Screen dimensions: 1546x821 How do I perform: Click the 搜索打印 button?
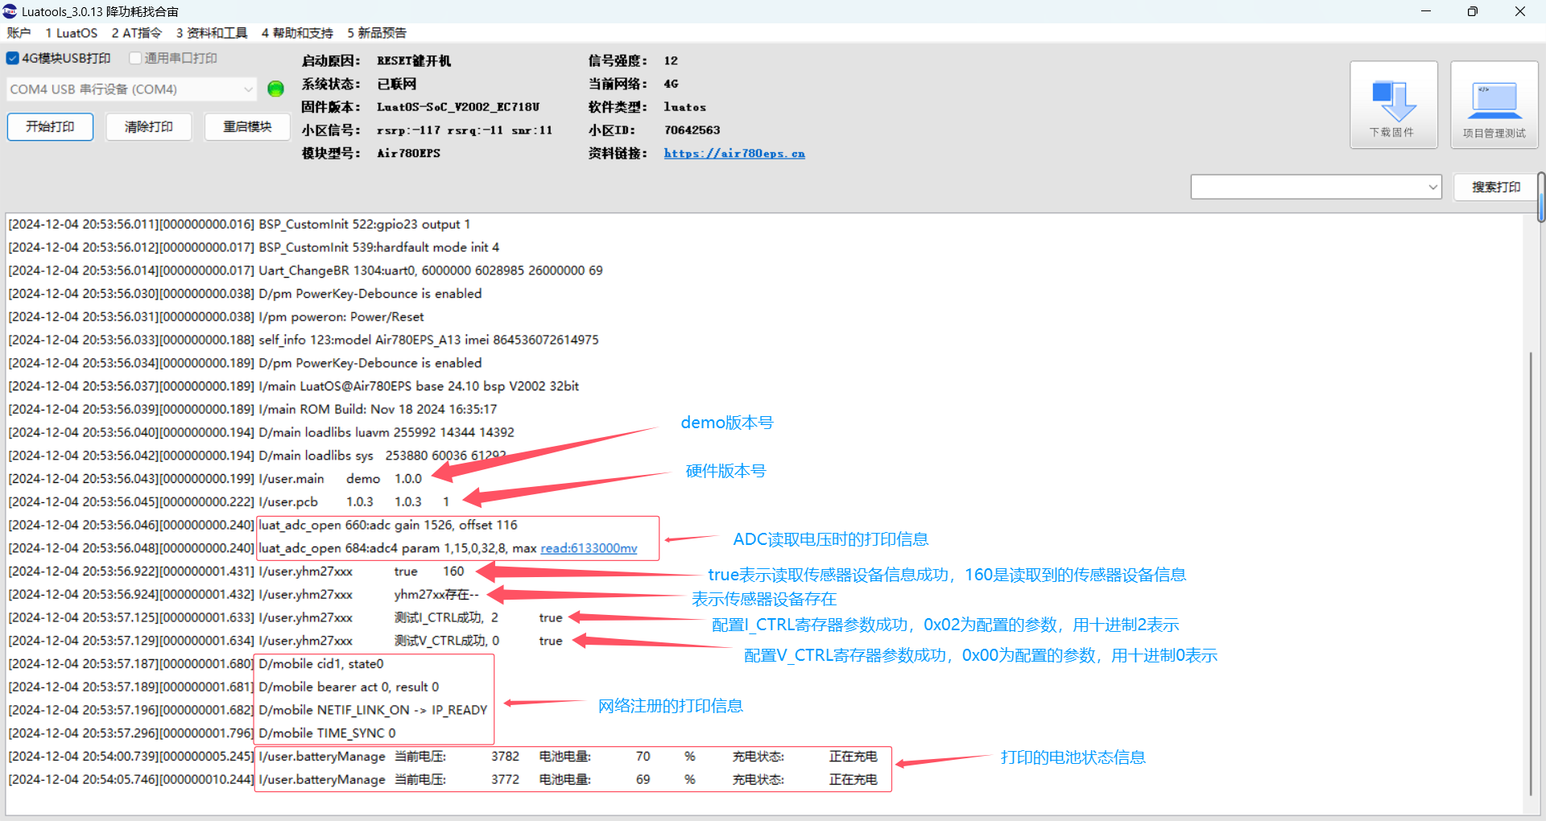click(x=1496, y=187)
